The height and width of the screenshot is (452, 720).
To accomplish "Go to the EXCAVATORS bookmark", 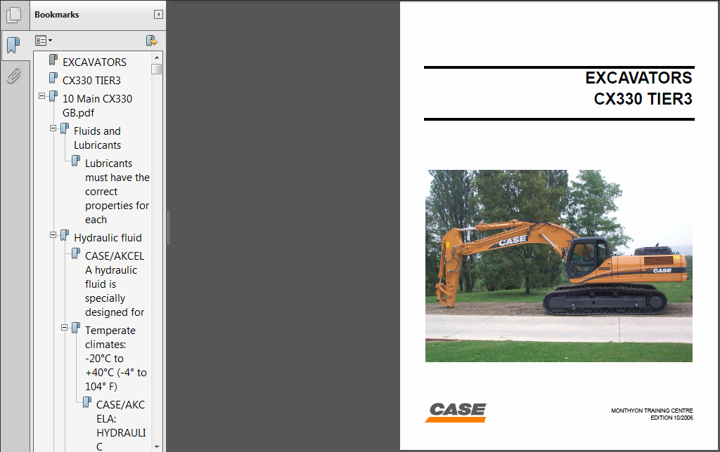I will coord(95,62).
